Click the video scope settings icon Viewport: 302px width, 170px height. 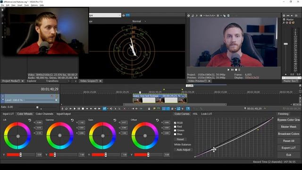click(124, 16)
